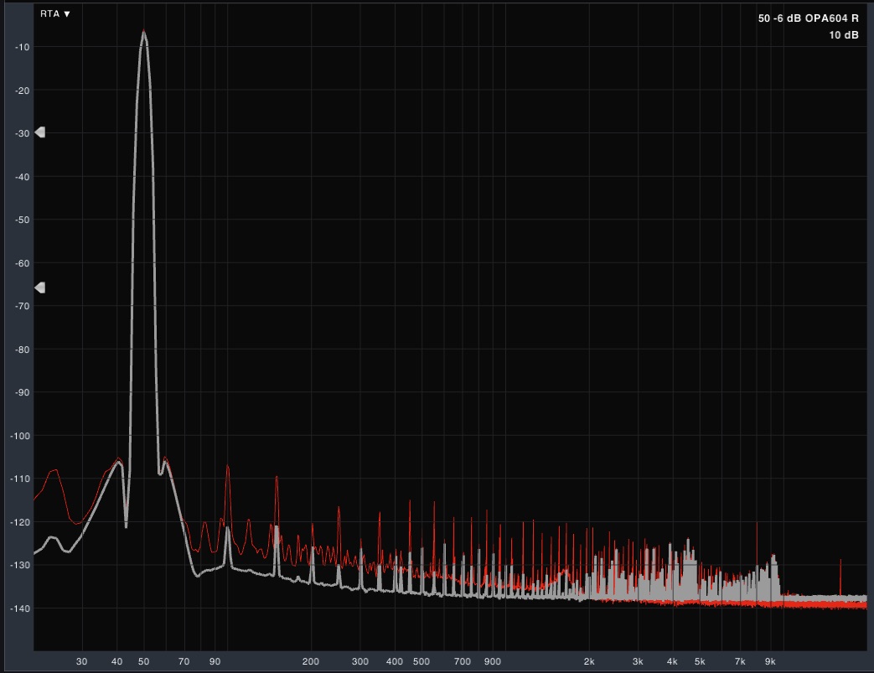Image resolution: width=874 pixels, height=673 pixels.
Task: Click the -60 dB axis label
Action: (23, 263)
